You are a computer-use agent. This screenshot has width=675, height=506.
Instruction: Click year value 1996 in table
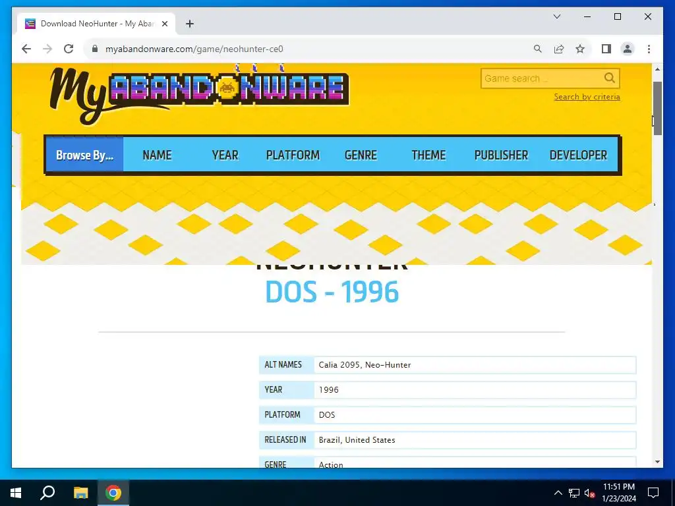pos(328,390)
